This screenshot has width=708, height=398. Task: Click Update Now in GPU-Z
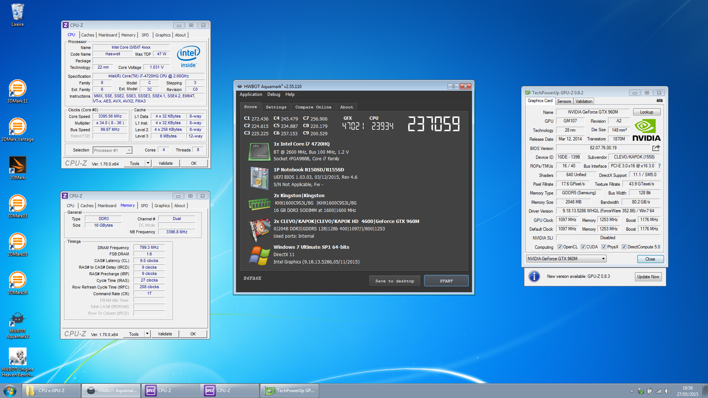[x=648, y=277]
